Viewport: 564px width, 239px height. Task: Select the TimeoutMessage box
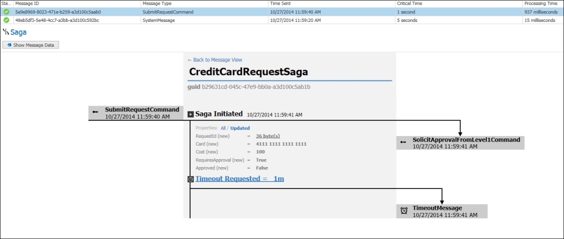tap(442, 211)
